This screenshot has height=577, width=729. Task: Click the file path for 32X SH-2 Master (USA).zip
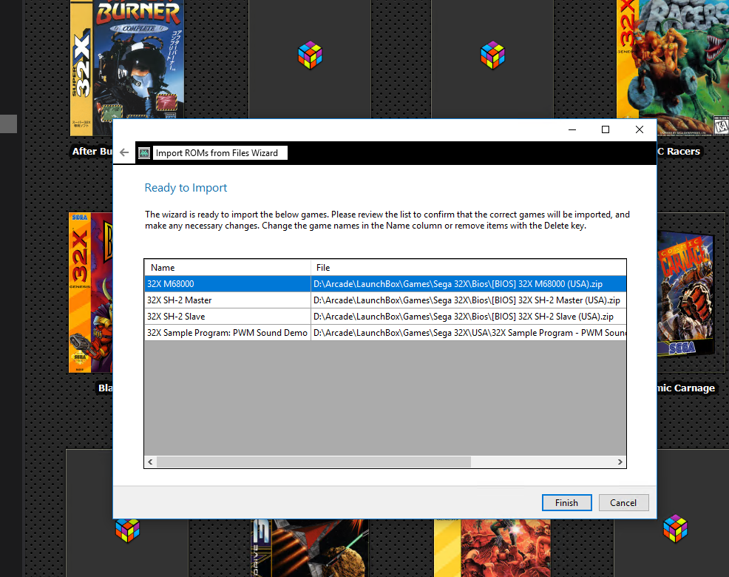point(469,300)
